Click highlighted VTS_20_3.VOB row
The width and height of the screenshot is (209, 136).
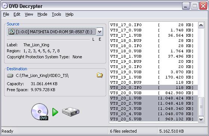tap(154, 108)
